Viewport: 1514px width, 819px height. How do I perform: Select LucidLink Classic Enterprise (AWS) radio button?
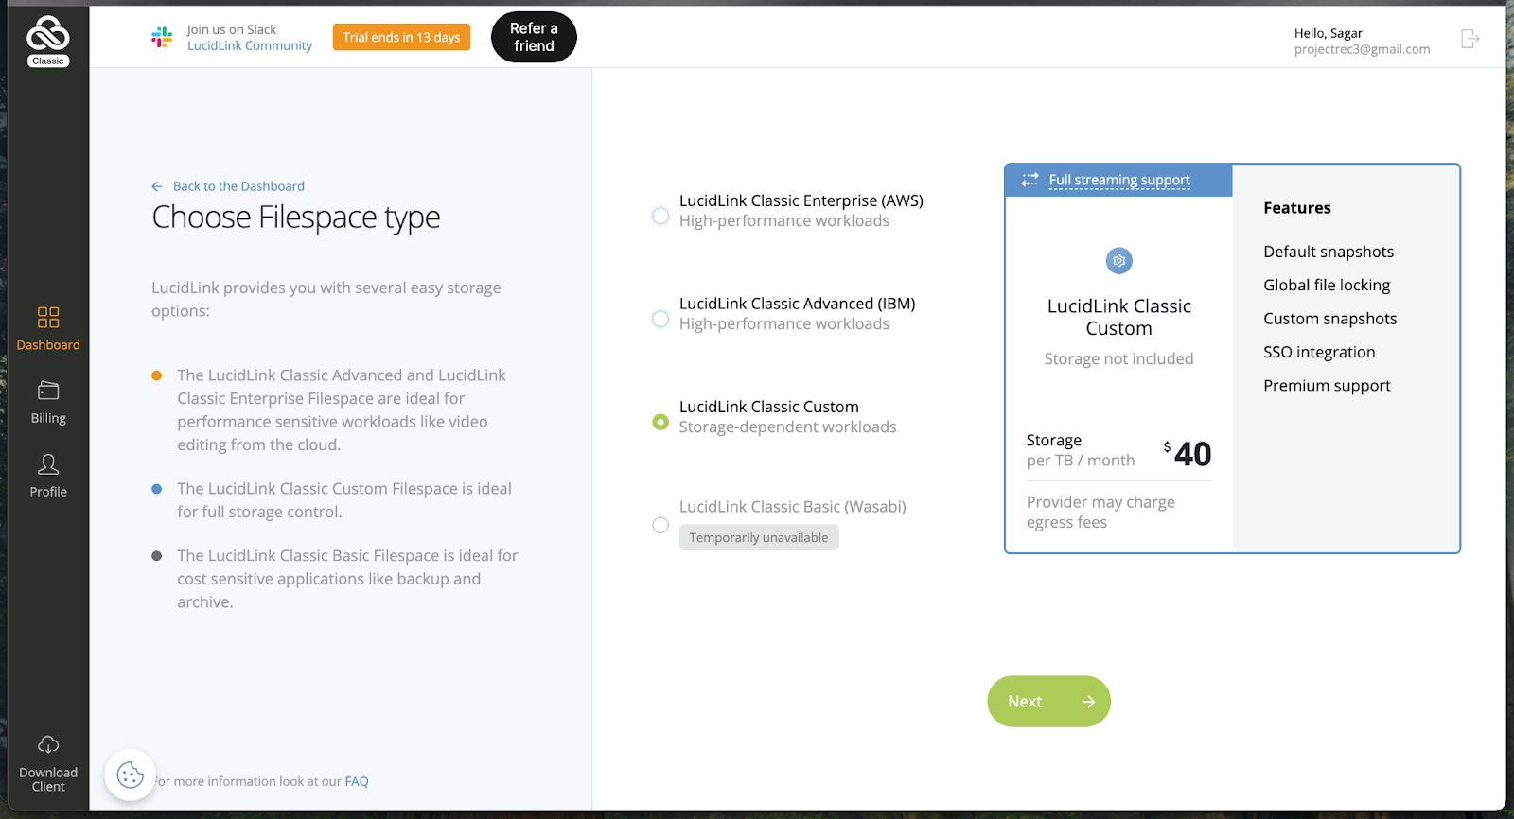point(660,216)
